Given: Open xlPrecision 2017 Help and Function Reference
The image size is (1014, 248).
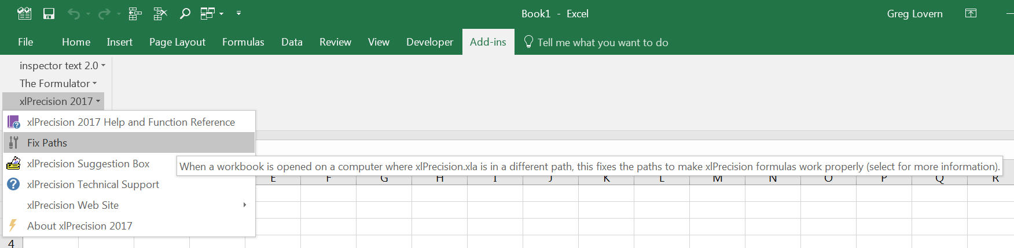Looking at the screenshot, I should coord(130,122).
